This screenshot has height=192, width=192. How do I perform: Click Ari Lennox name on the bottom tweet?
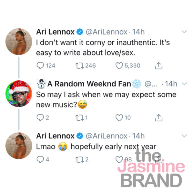point(56,136)
